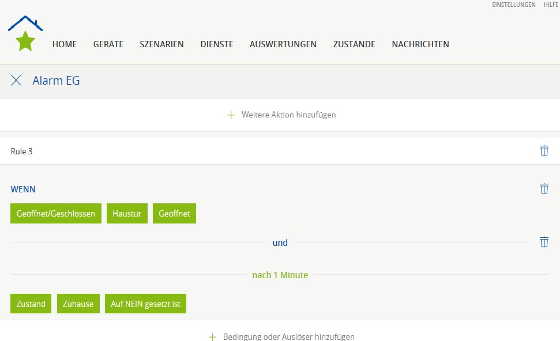
Task: Click the 'nach 1 Minute' delay label
Action: click(280, 275)
